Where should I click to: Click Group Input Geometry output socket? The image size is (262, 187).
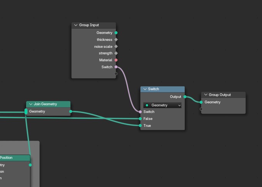(x=116, y=33)
